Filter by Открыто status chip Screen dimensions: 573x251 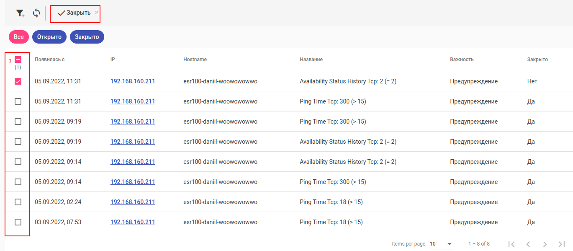[49, 37]
